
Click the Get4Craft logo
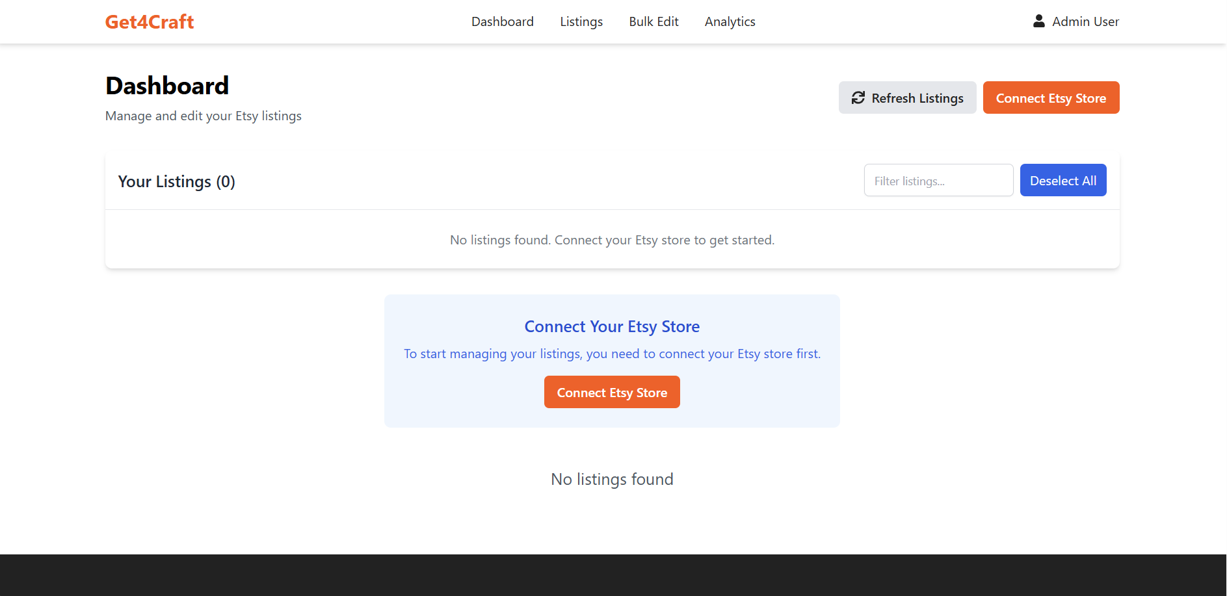(x=150, y=21)
